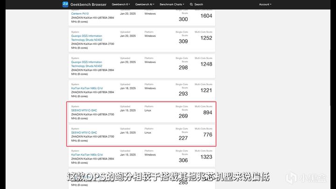Open KaiTian N80z G1d result scoring 306
This screenshot has width=336, height=189.
click(x=87, y=155)
